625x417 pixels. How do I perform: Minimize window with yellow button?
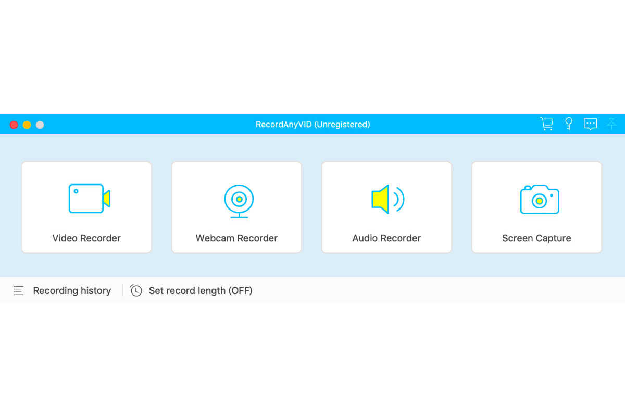(x=27, y=125)
